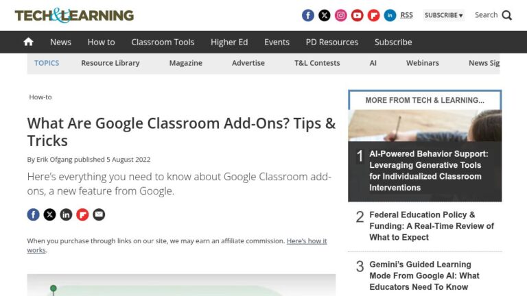Open Gemini's Guided Learning Mode article
Image resolution: width=527 pixels, height=296 pixels.
(x=424, y=275)
